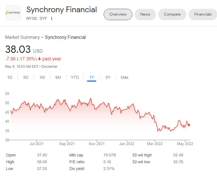Image resolution: width=217 pixels, height=176 pixels.
Task: Click the Jan 2022 axis label
Action: coord(127,144)
